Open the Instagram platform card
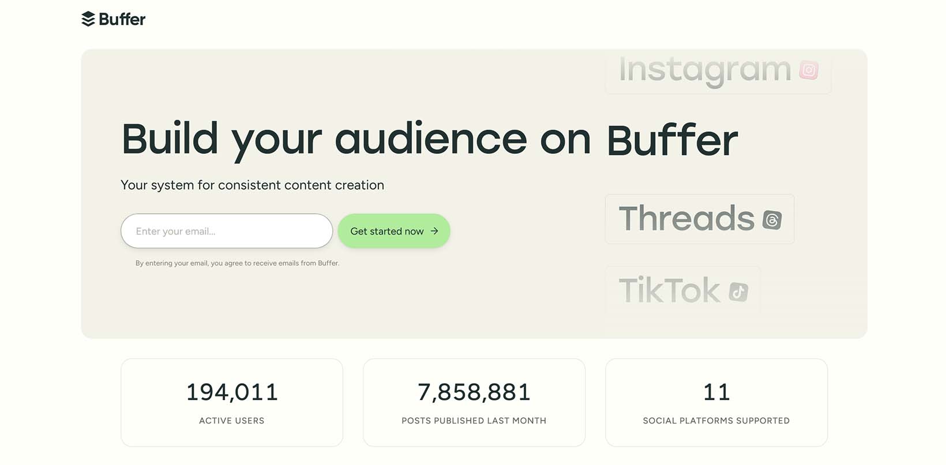This screenshot has width=946, height=465. tap(718, 71)
